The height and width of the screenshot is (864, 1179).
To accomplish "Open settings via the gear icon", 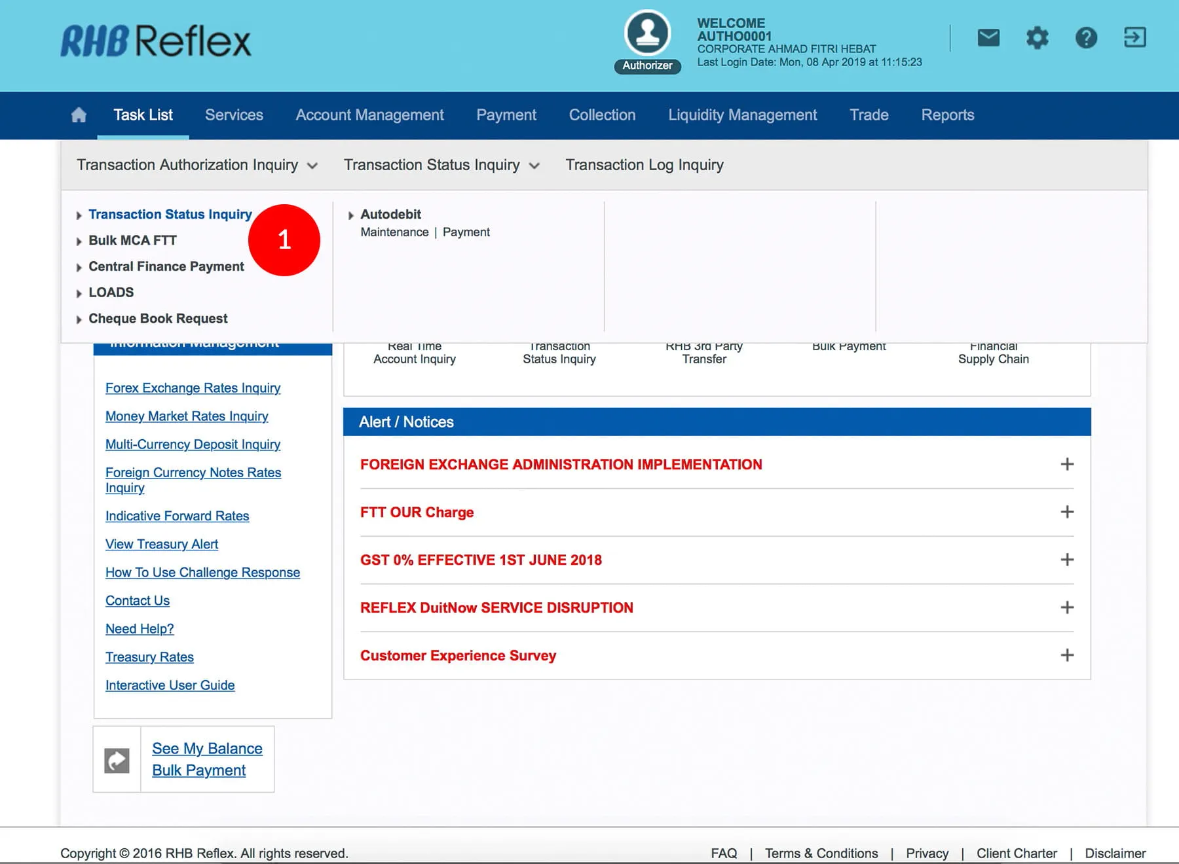I will coord(1037,38).
